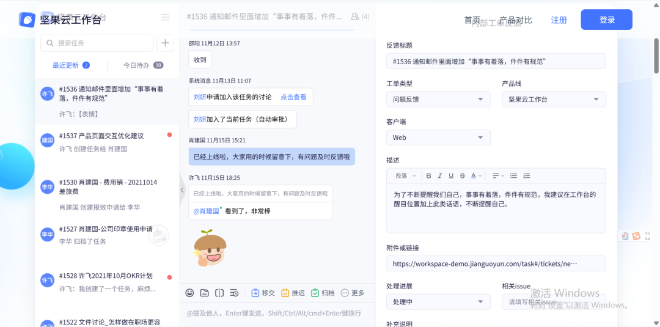Open the hamburger menu beside the workbench title
660x327 pixels.
[x=166, y=17]
